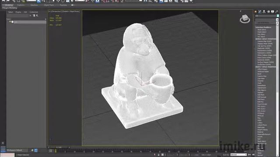
Task: Toggle the Graphite ribbon display
Action: click(x=161, y=1)
